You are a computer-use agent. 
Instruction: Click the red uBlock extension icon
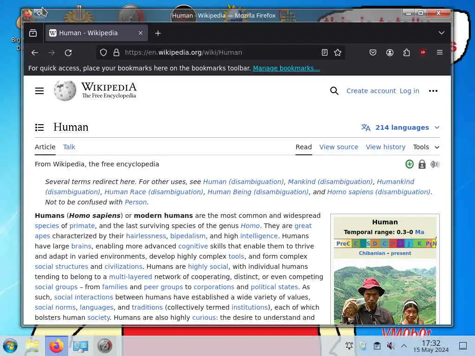click(x=423, y=52)
